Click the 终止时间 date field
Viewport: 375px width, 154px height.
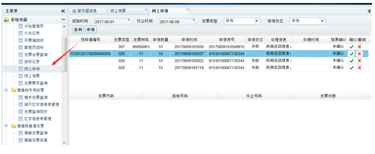(x=177, y=21)
